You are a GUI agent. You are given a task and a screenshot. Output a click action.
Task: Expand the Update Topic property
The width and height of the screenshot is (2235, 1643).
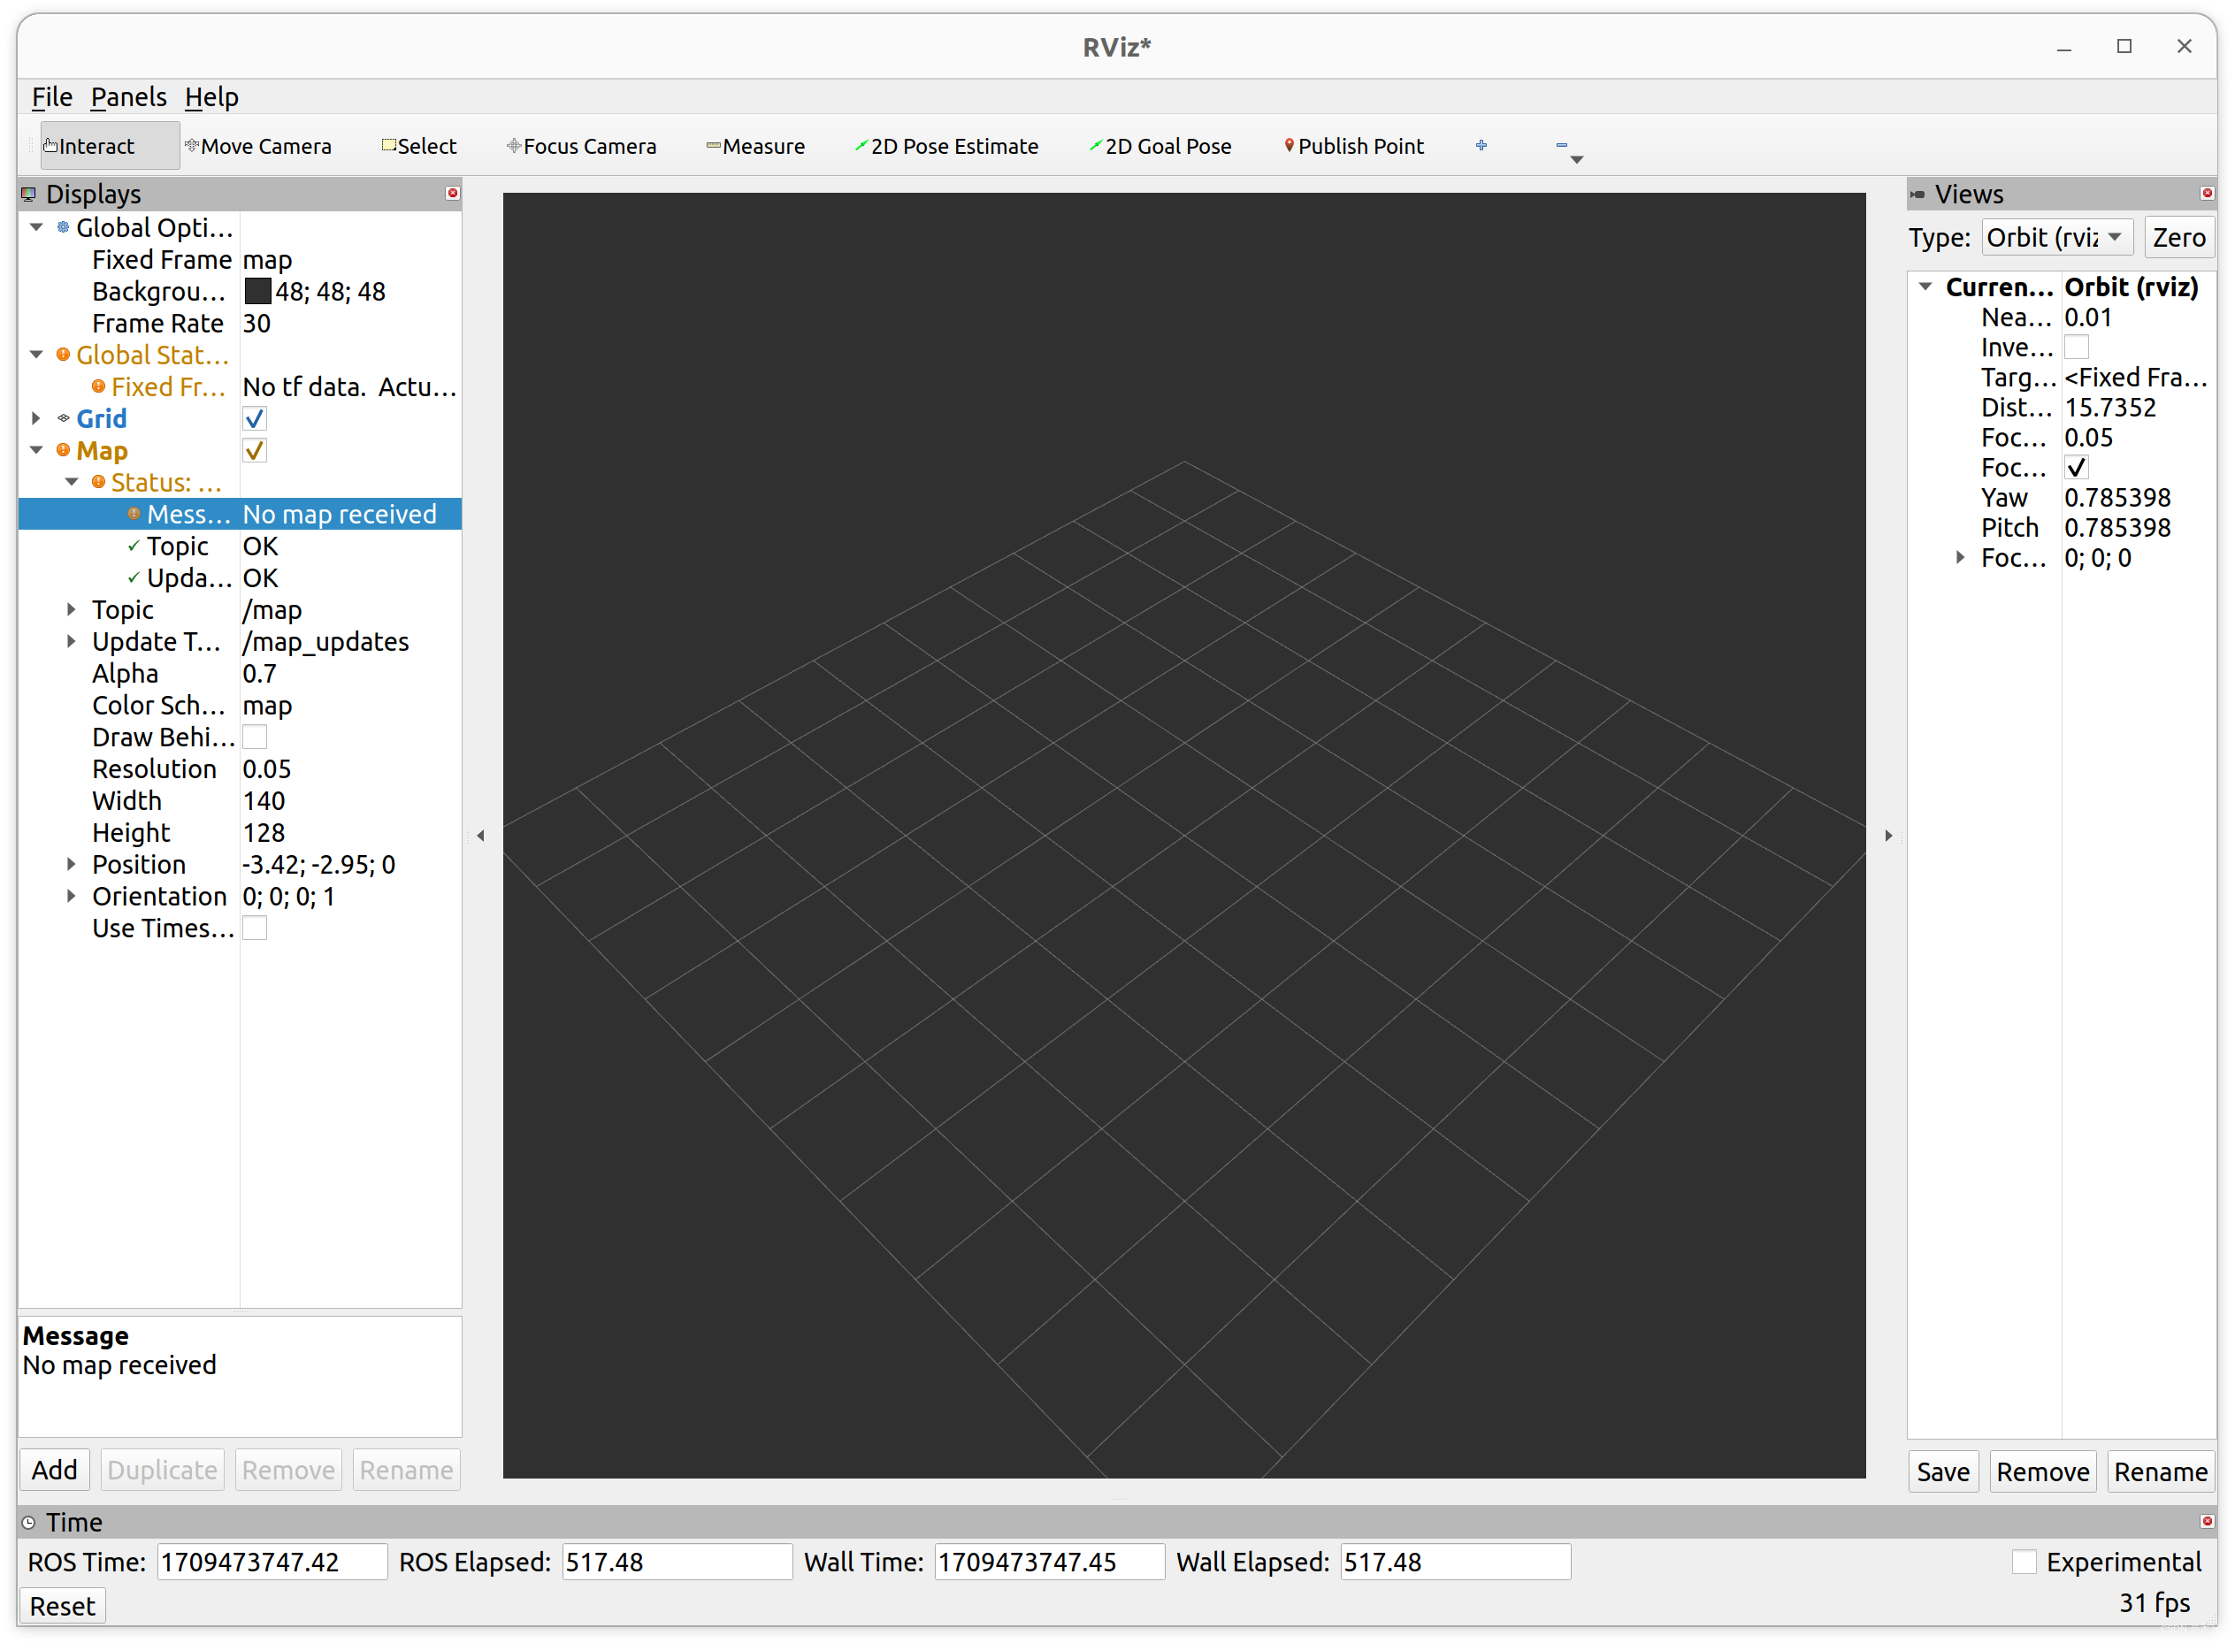point(72,640)
